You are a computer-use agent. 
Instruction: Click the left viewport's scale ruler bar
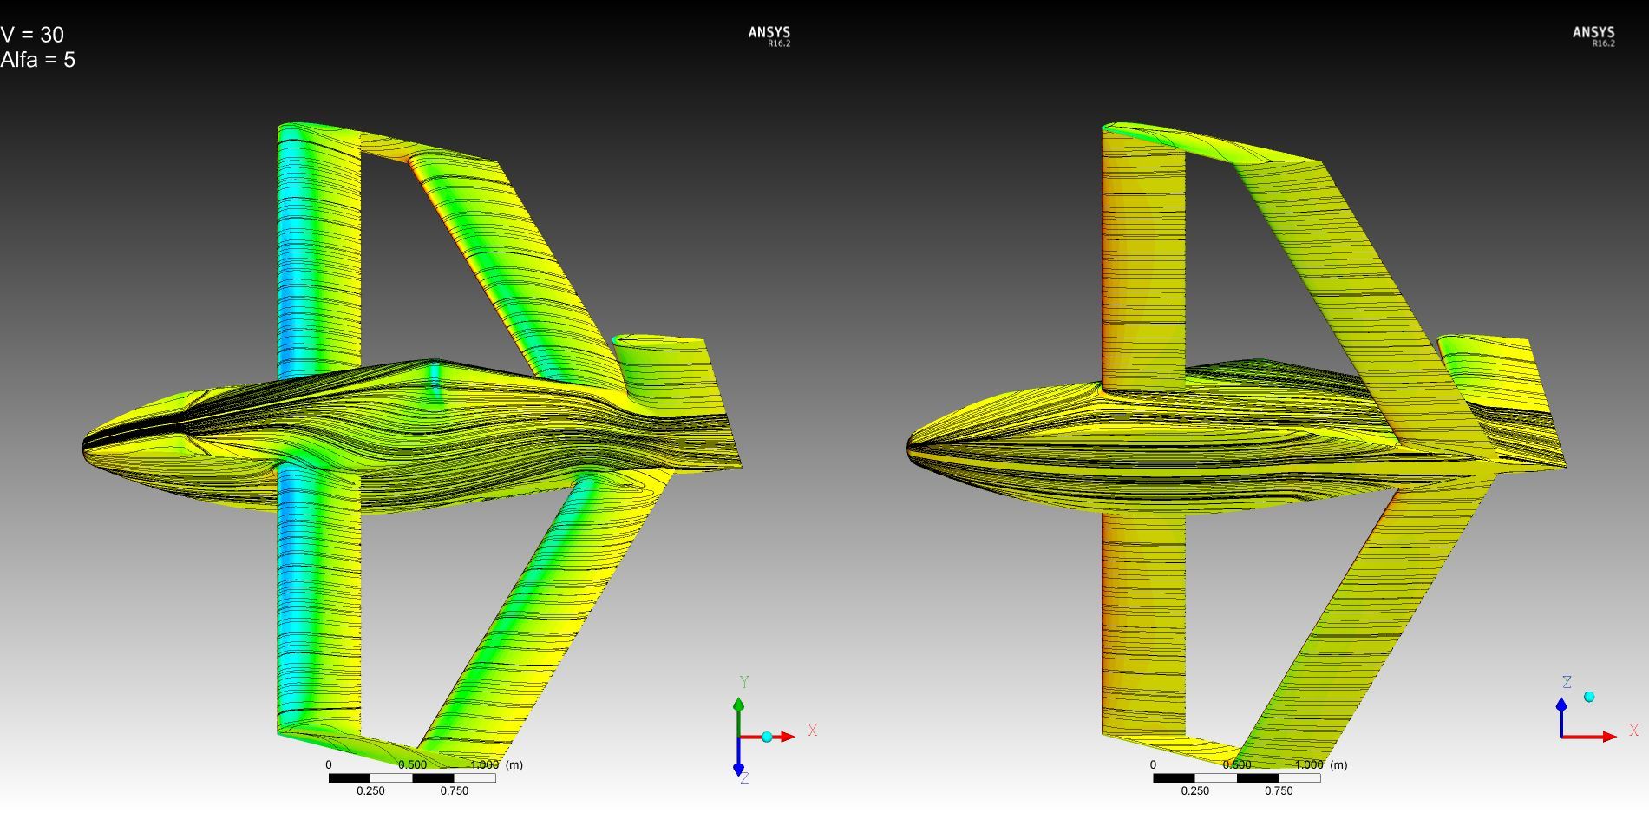pyautogui.click(x=412, y=777)
